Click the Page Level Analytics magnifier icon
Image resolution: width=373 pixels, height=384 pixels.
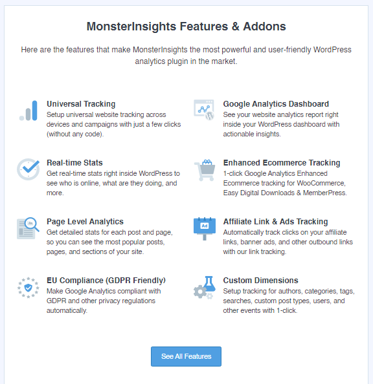(x=28, y=228)
